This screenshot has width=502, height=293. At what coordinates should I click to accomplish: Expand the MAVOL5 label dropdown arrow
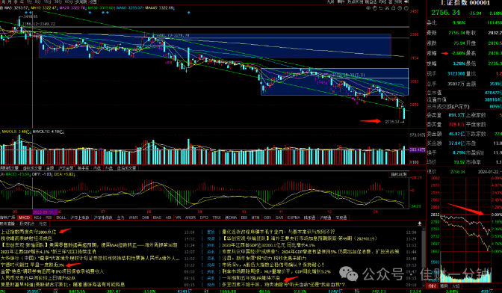[x=31, y=132]
